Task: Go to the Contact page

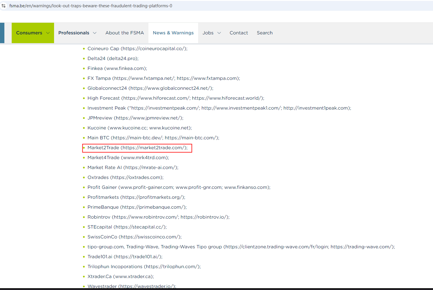Action: point(238,33)
